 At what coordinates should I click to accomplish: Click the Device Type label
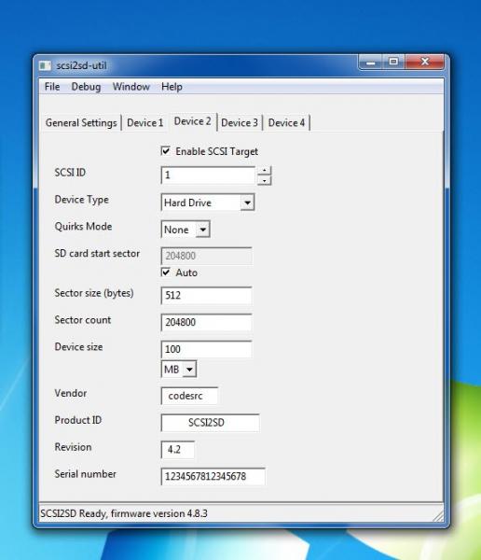(82, 200)
